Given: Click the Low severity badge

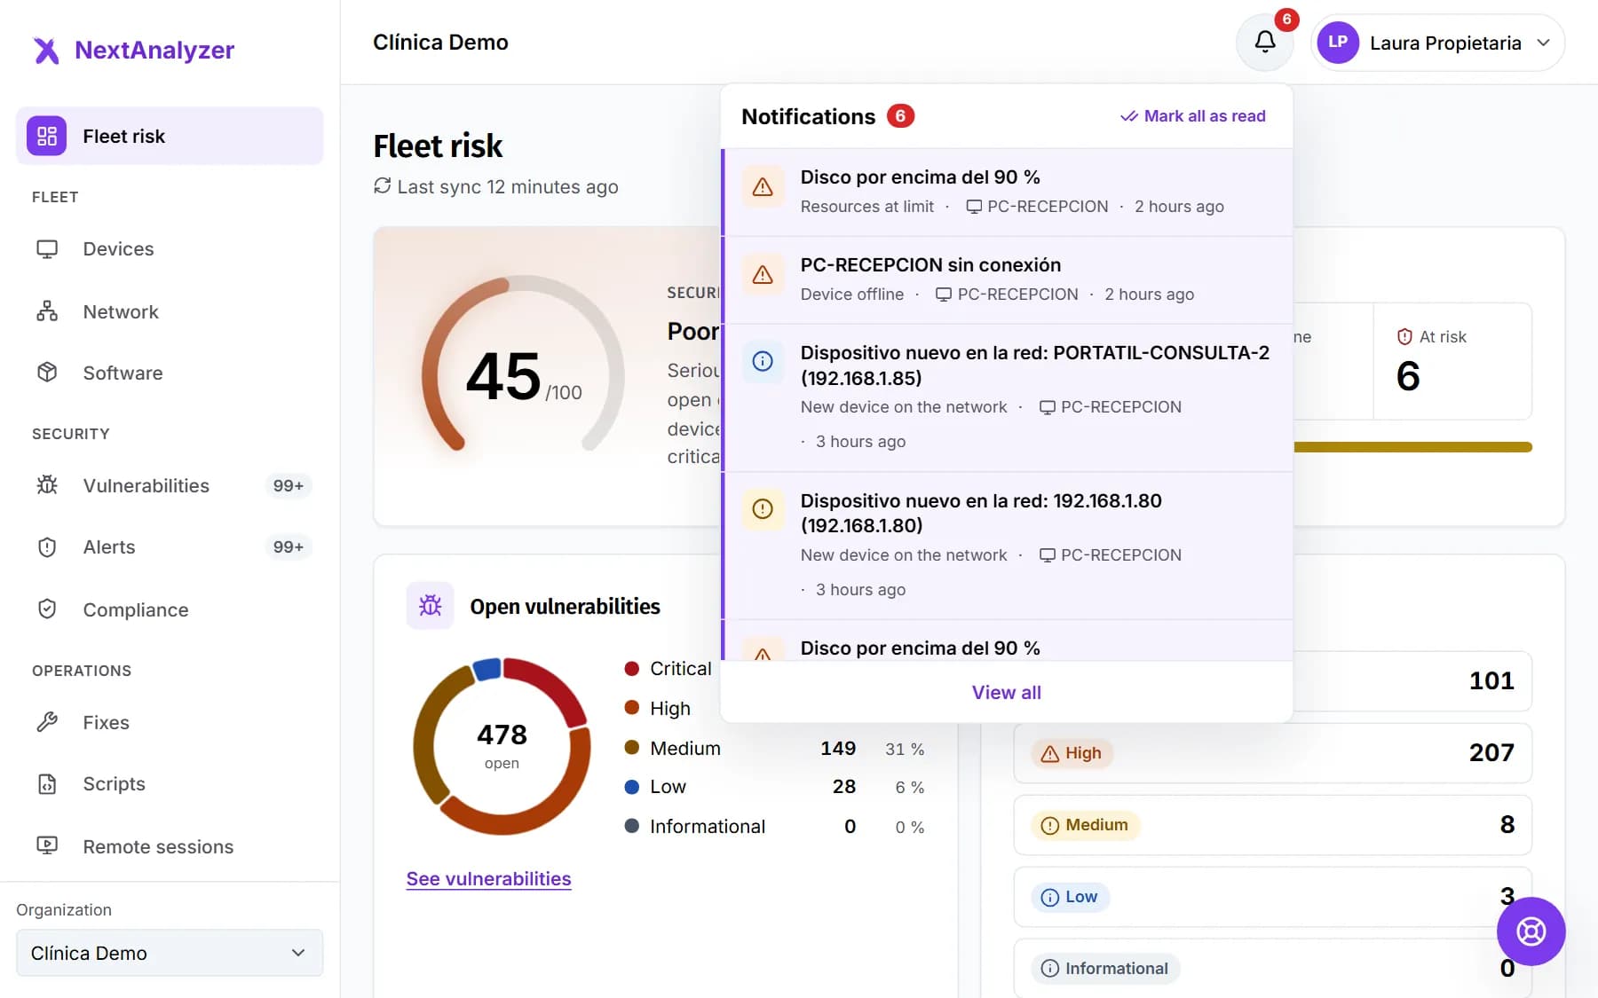Looking at the screenshot, I should click(1070, 897).
